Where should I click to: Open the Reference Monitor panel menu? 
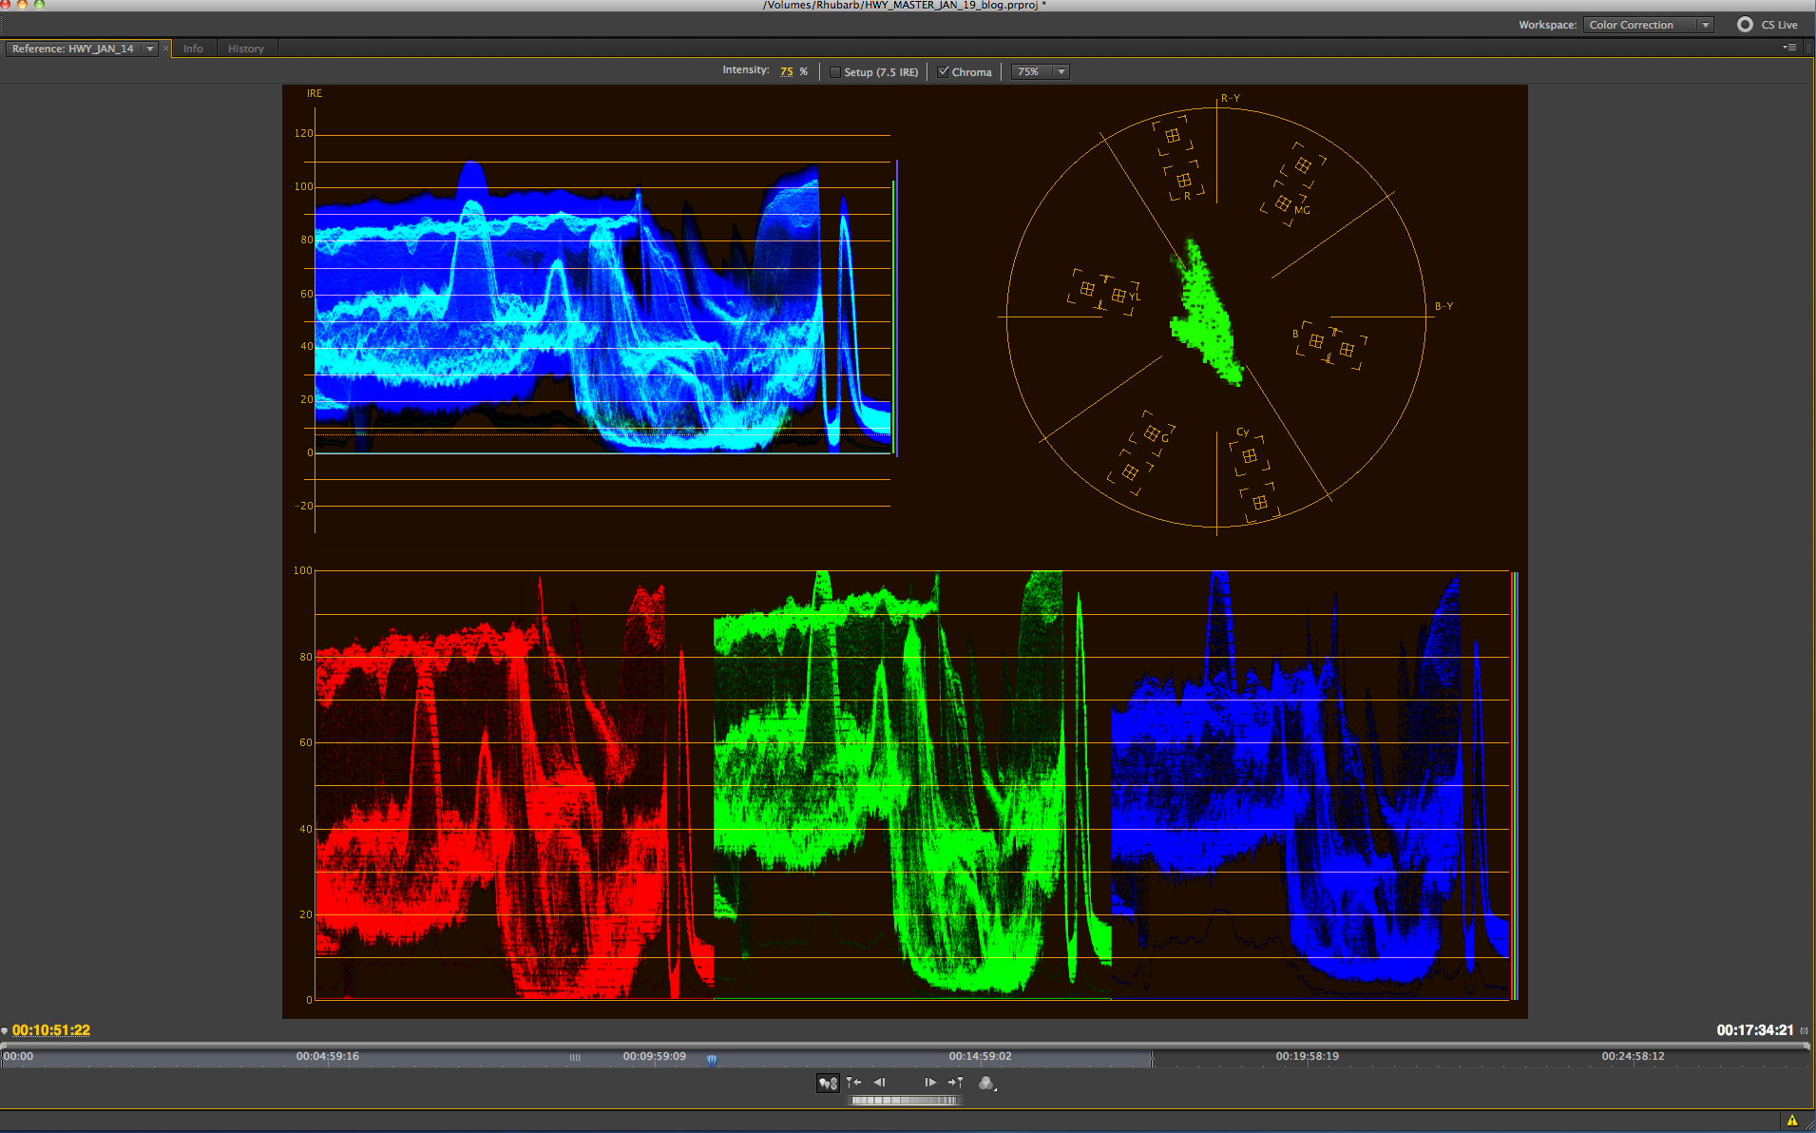[x=1789, y=48]
